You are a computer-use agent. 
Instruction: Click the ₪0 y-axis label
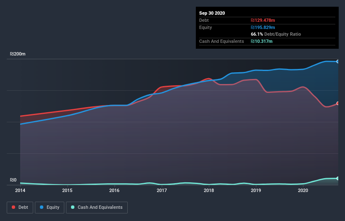13,180
